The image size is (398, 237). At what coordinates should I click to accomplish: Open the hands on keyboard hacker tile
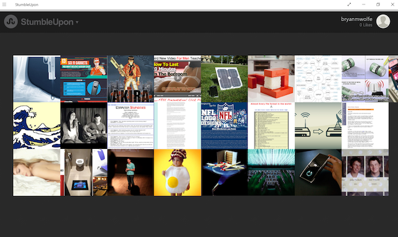pos(271,172)
